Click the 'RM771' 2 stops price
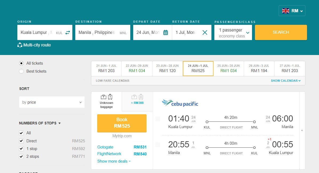Screen dimensions: 319x173 point(78,156)
